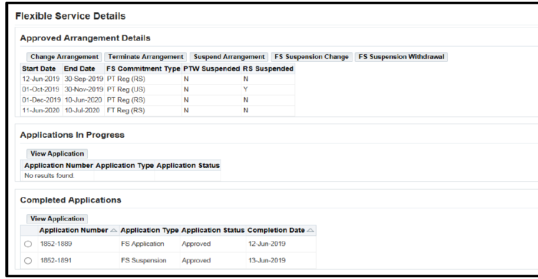
Task: Select radio button for application 1852-1891
Action: tap(28, 261)
